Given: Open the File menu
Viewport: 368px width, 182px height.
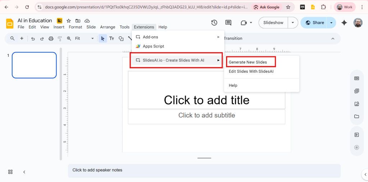Looking at the screenshot, I should [x=21, y=27].
